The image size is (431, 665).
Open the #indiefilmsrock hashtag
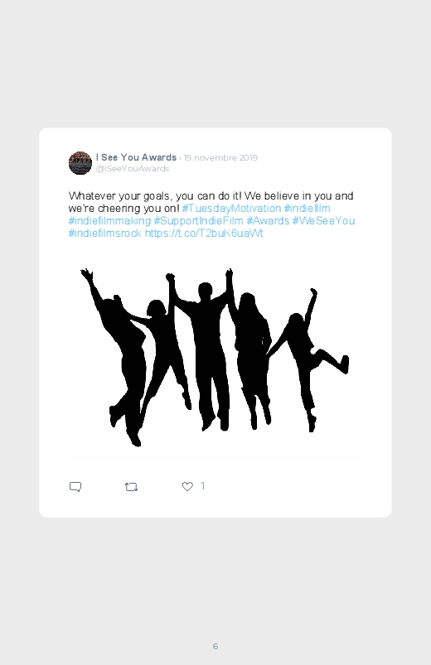click(105, 234)
